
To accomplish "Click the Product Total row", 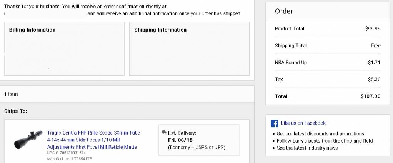I will tap(328, 28).
